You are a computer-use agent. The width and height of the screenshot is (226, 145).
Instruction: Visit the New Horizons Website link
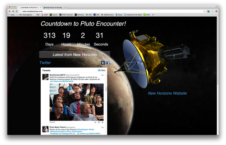167,93
